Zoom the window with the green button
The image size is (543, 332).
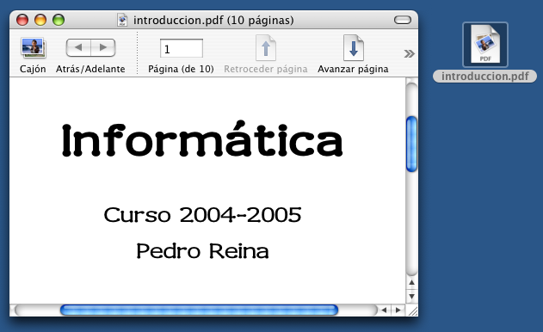(59, 20)
